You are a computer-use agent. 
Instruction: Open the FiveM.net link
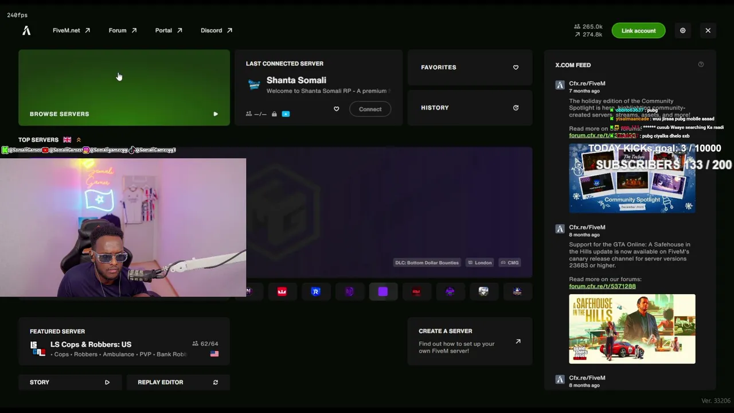click(71, 30)
